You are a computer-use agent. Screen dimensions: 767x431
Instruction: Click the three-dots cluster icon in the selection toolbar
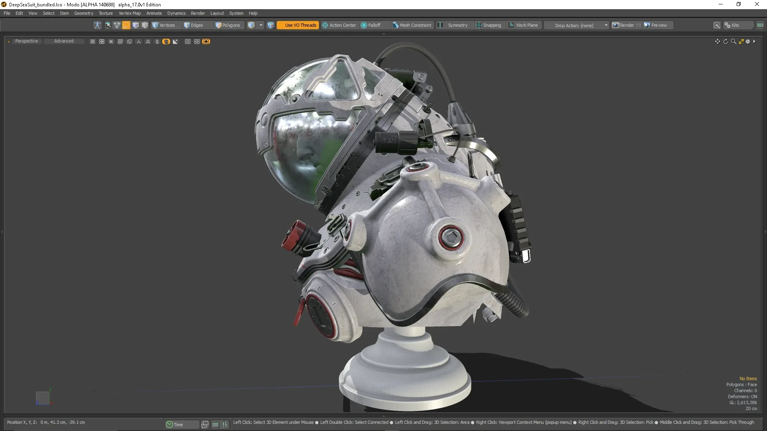pos(117,25)
